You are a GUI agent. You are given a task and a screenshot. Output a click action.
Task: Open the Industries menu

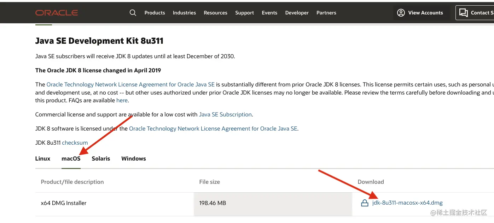tap(184, 13)
